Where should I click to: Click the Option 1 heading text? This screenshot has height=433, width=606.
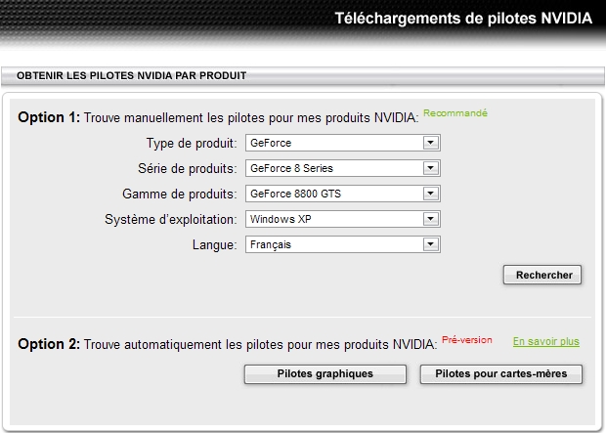[x=48, y=117]
